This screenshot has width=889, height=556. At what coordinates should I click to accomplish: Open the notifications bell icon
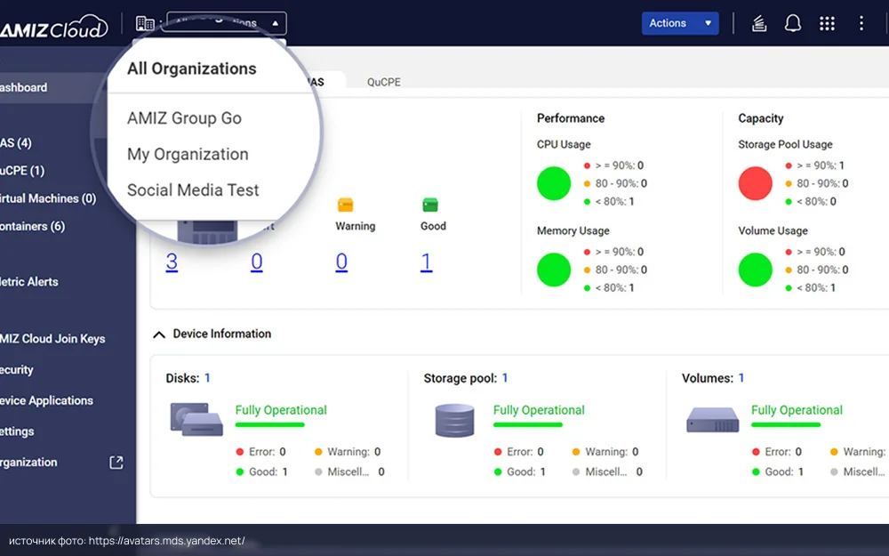click(792, 23)
